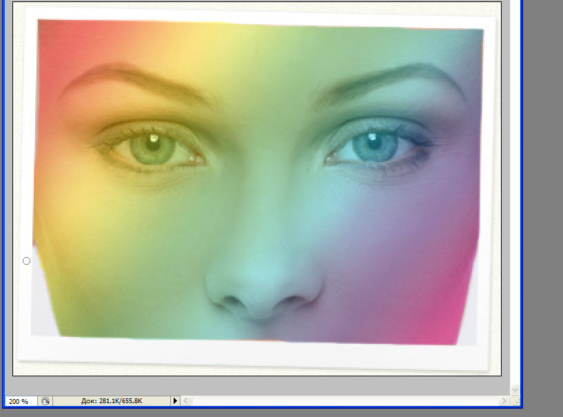Click the status bar icon beside zoom field

point(45,401)
